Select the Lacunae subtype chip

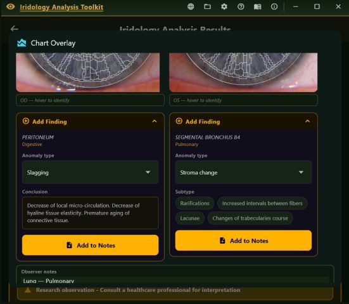coord(190,218)
